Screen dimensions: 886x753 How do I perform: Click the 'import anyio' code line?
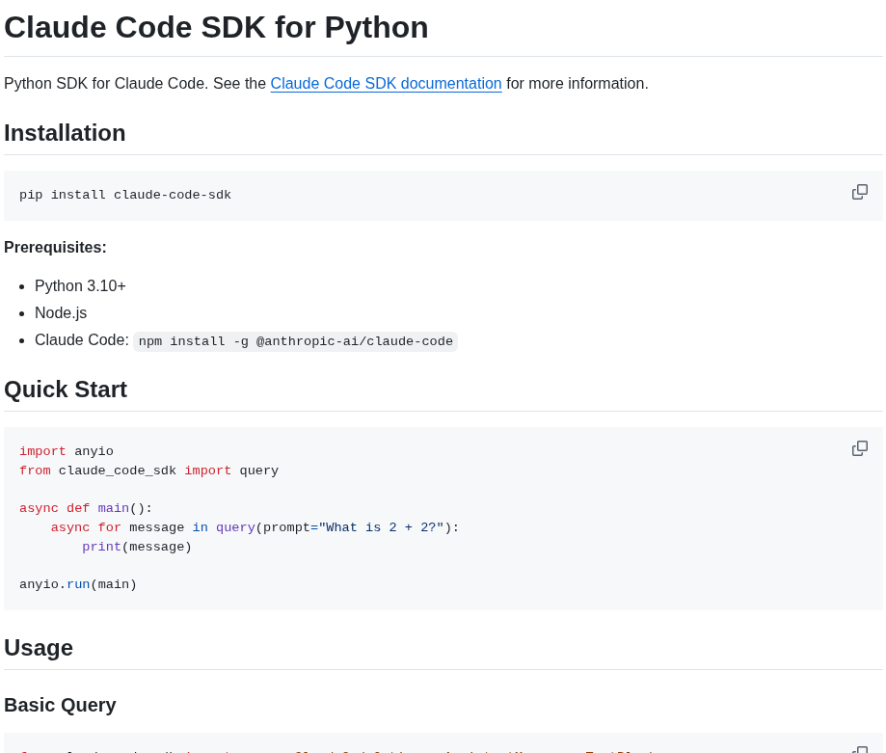(67, 451)
